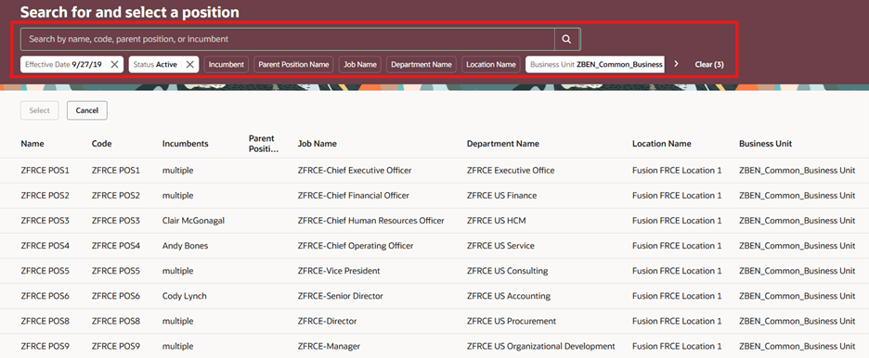Click ZFRCE US Consulting department
This screenshot has height=358, width=869.
(507, 271)
